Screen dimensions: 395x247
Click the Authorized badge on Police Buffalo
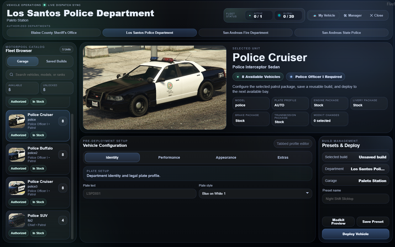(19, 168)
